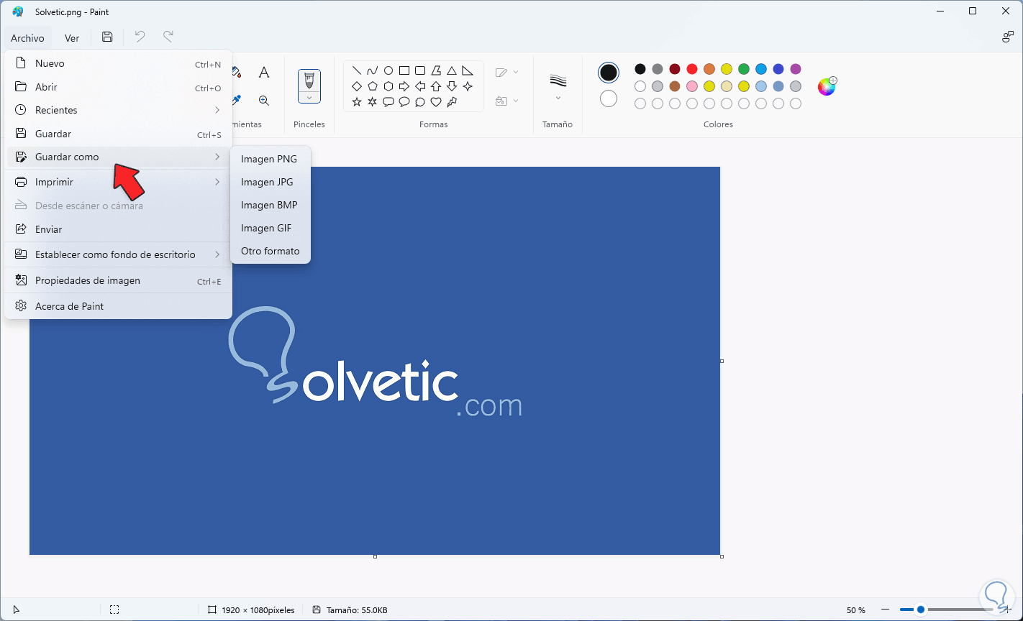Save as Imagen GIF
The height and width of the screenshot is (621, 1023).
coord(270,228)
